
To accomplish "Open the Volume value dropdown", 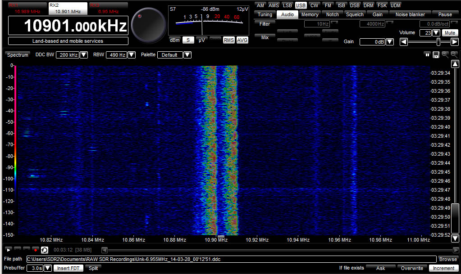I will (x=436, y=33).
